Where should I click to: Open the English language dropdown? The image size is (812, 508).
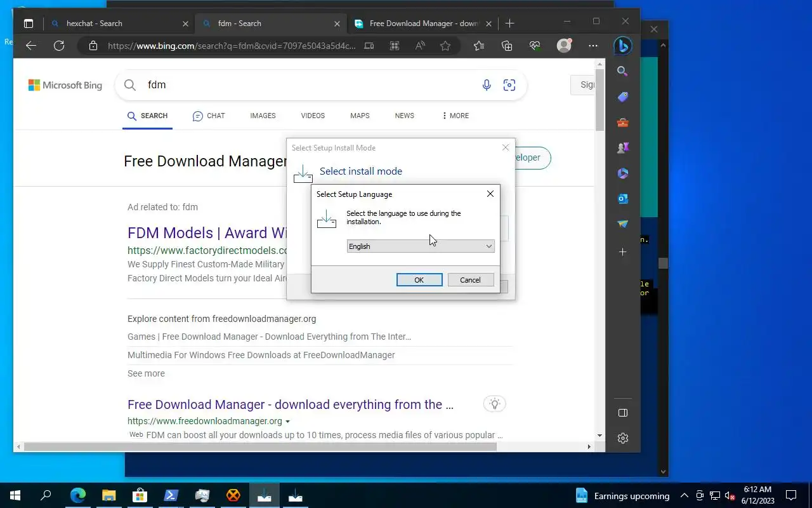point(421,246)
